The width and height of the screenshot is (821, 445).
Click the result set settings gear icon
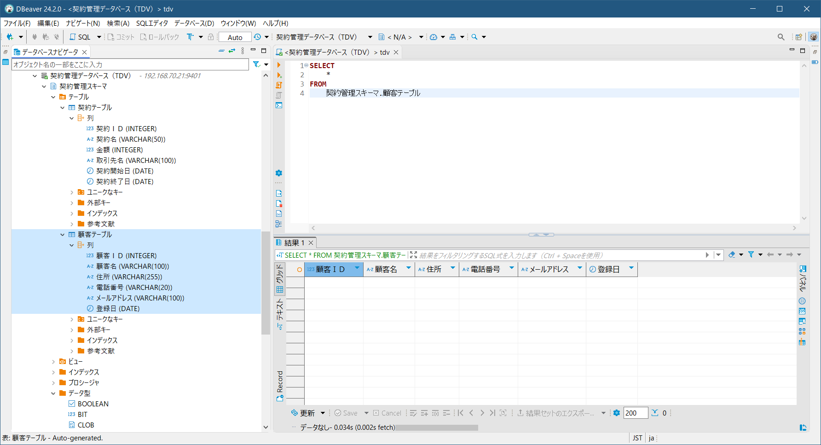pos(617,413)
